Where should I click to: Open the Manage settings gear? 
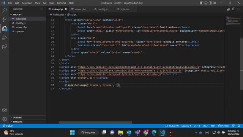(5, 119)
